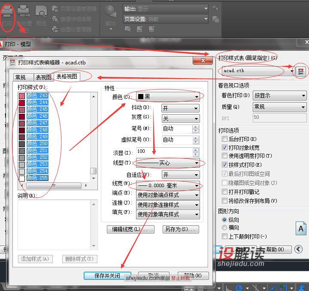Screen dimensions: 309x291
Task: Toggle 按样式打印 checkbox
Action: point(224,164)
